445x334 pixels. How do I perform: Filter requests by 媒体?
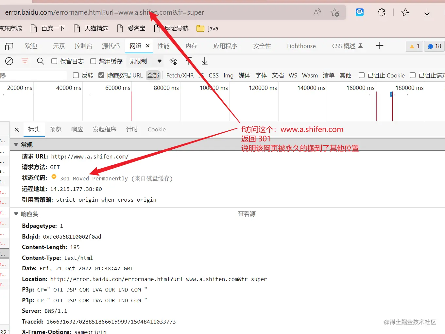pyautogui.click(x=244, y=75)
